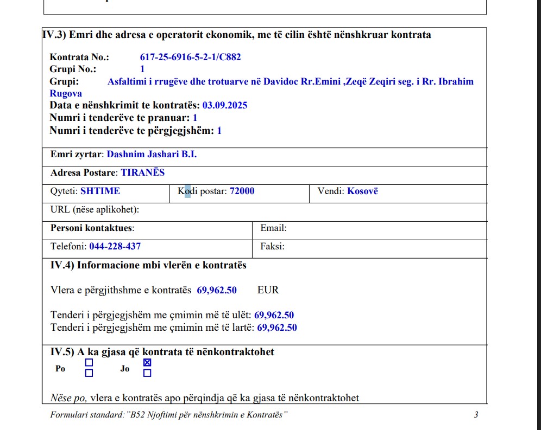
Task: Select the lowest-price tender value ('më të ulët')
Action: tap(274, 315)
